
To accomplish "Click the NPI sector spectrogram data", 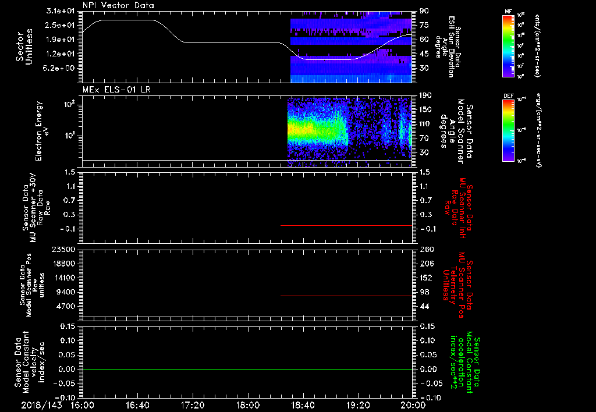I will click(x=351, y=47).
